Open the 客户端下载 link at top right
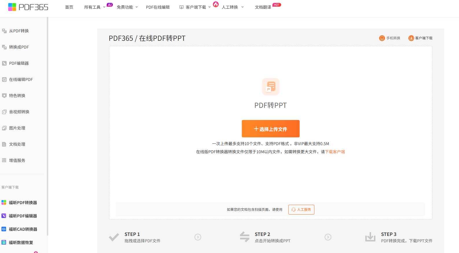Viewport: 459px width, 253px height. pyautogui.click(x=421, y=38)
